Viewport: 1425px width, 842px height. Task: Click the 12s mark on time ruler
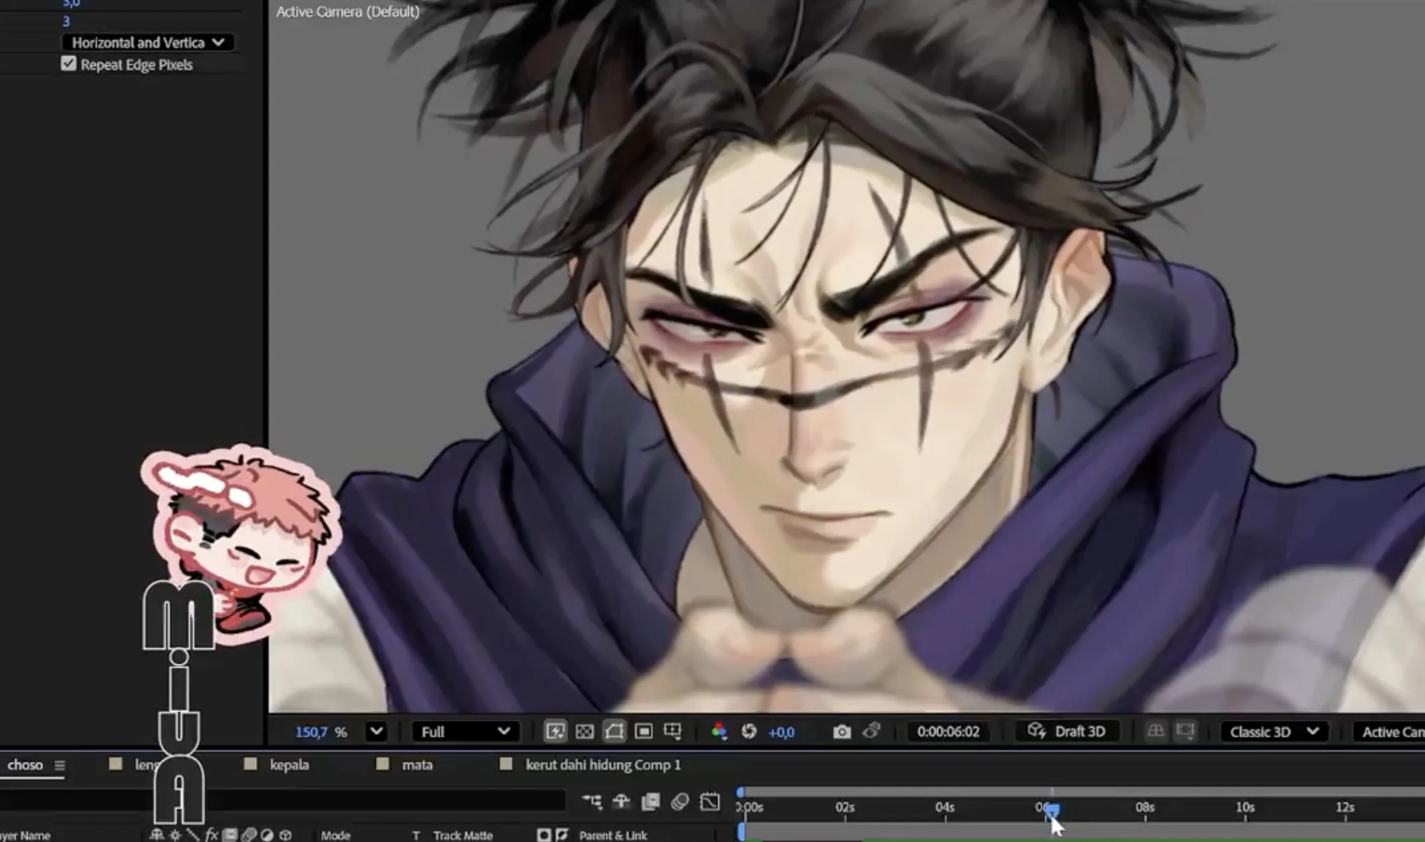coord(1345,807)
